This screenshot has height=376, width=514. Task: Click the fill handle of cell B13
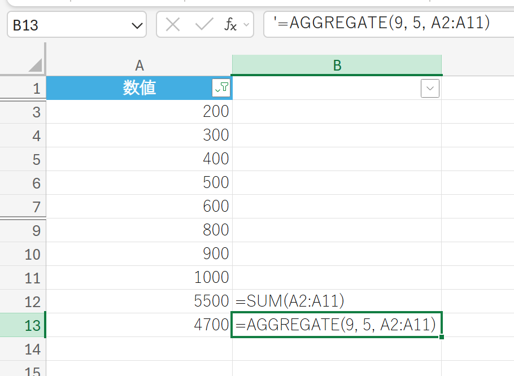[x=441, y=337]
